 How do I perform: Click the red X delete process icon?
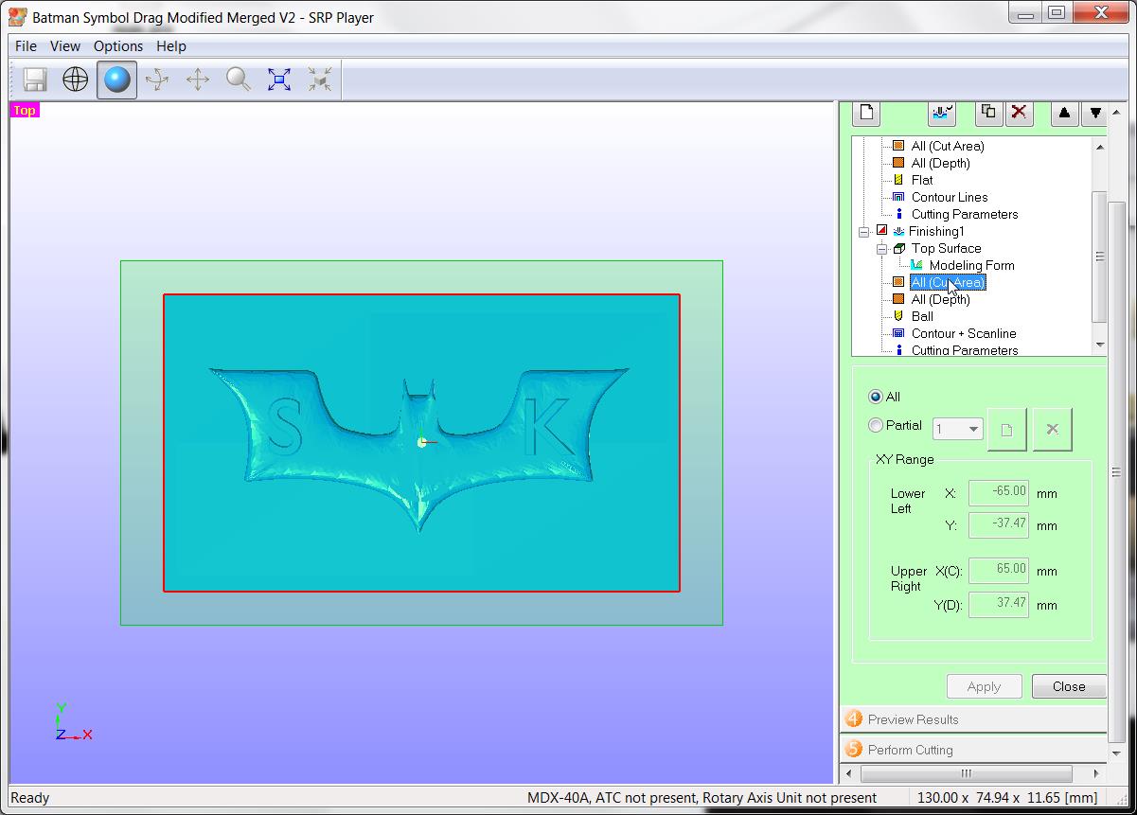click(x=1019, y=113)
